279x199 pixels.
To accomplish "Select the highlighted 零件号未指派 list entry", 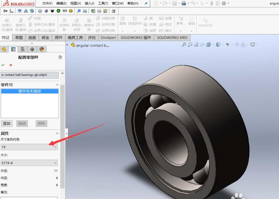I will coord(30,91).
